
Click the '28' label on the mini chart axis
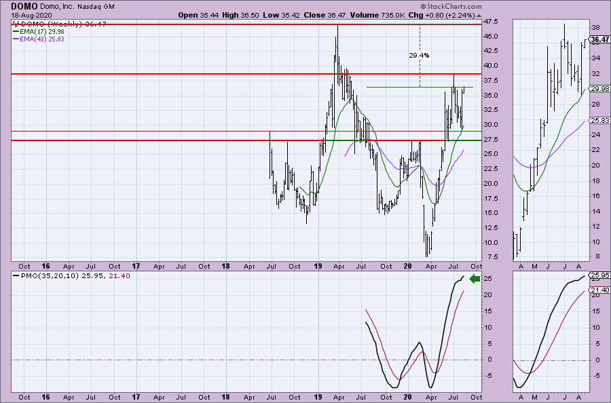596,104
